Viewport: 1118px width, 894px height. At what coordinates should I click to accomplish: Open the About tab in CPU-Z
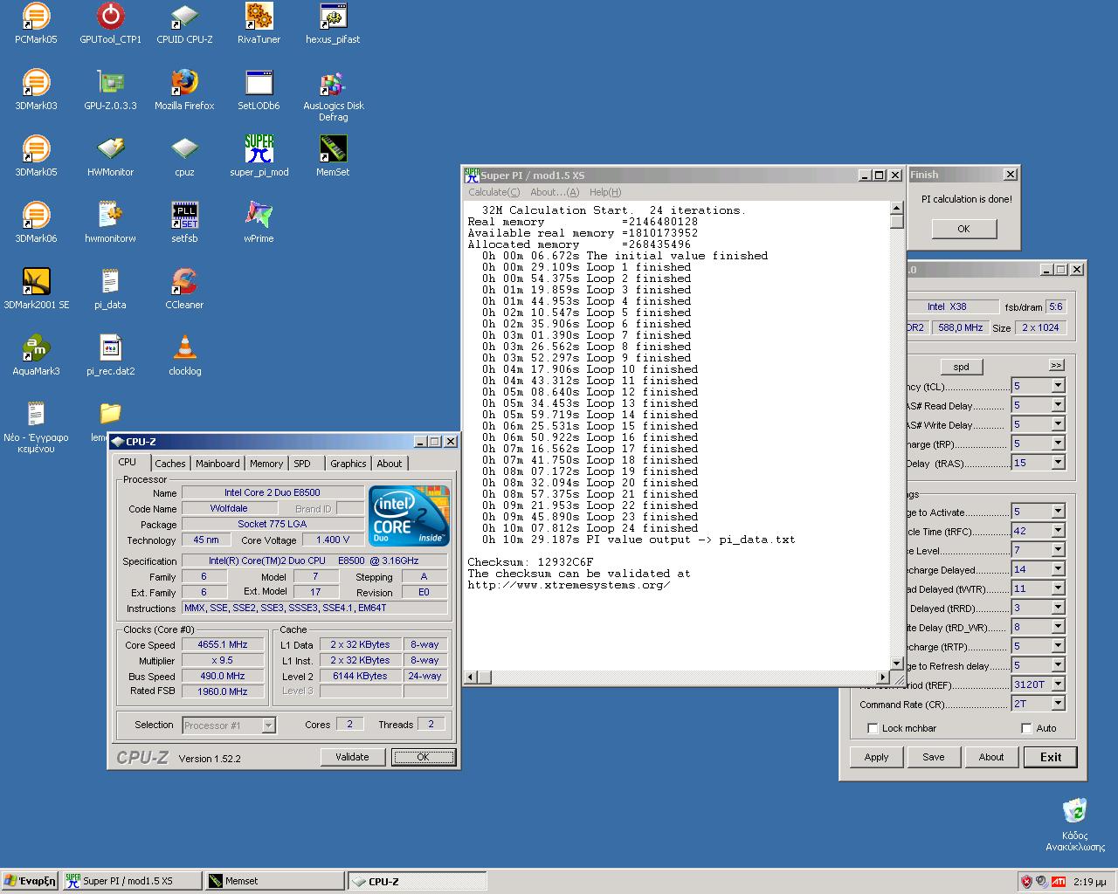click(390, 464)
